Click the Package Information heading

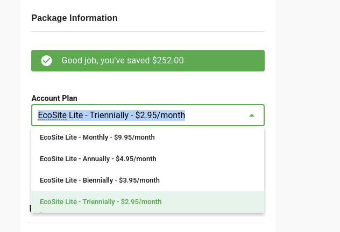tap(74, 18)
